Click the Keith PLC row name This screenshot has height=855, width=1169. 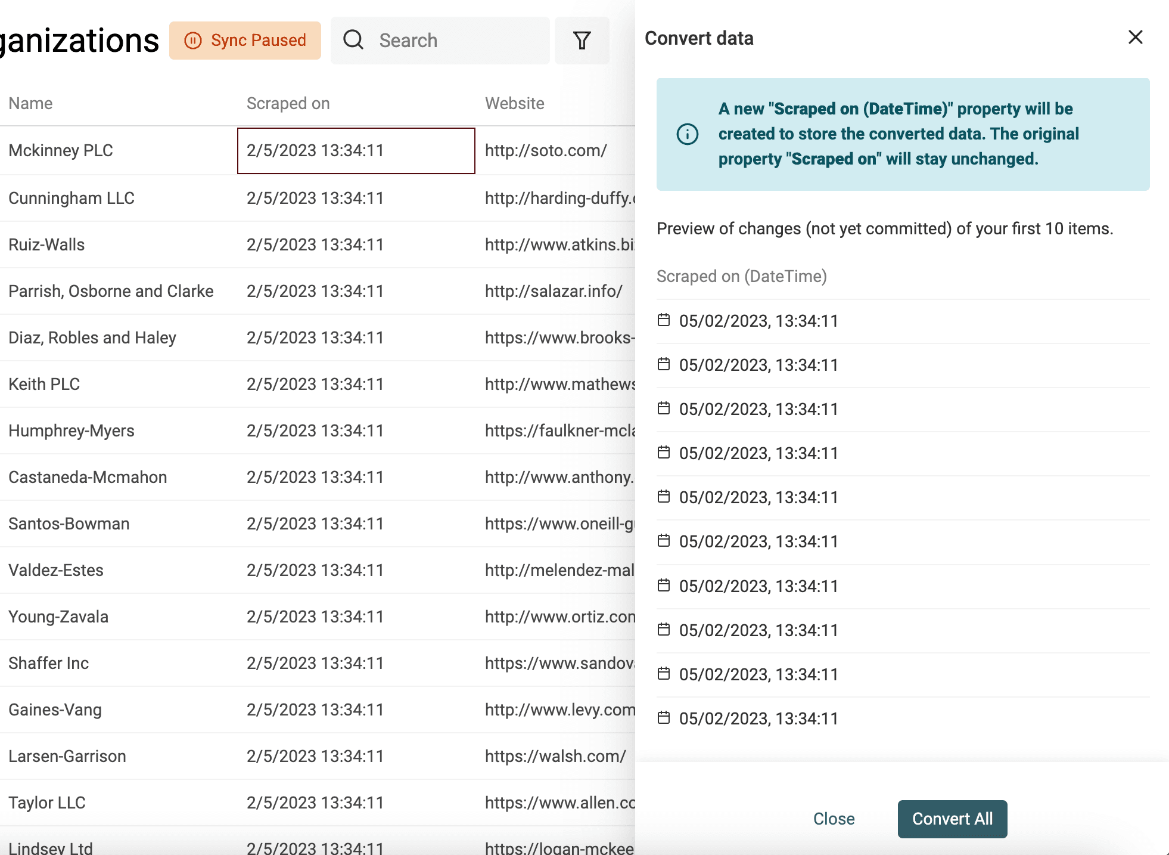point(44,385)
